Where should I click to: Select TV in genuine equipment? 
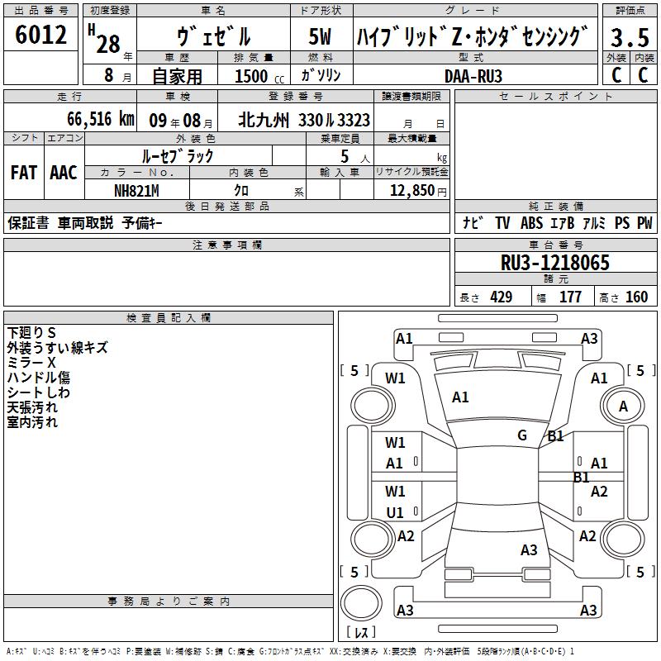click(x=502, y=223)
